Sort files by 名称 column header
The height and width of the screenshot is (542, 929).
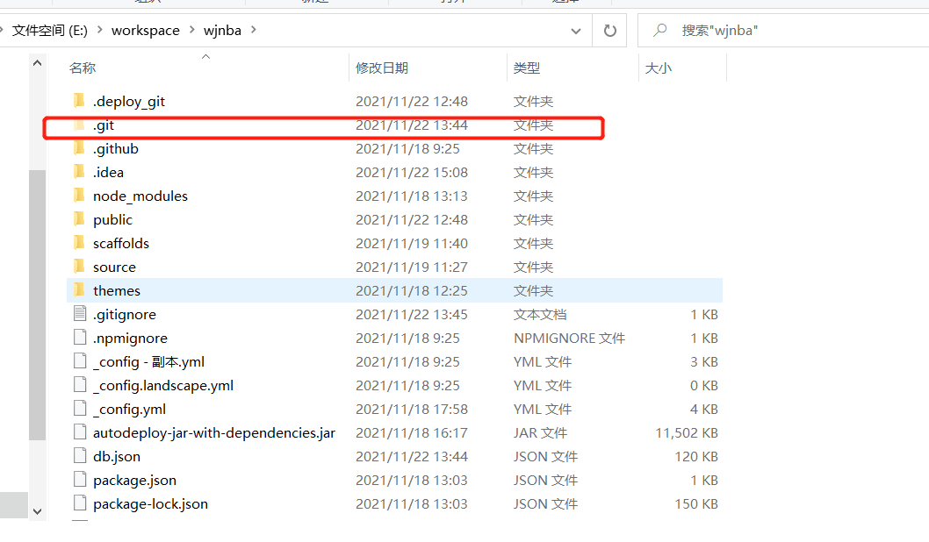(83, 68)
